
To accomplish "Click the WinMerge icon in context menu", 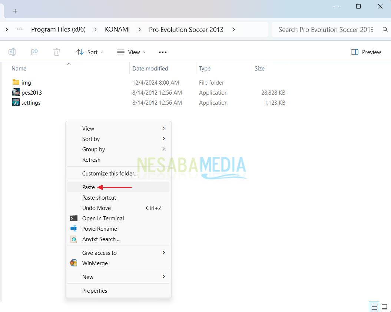I will (73, 263).
